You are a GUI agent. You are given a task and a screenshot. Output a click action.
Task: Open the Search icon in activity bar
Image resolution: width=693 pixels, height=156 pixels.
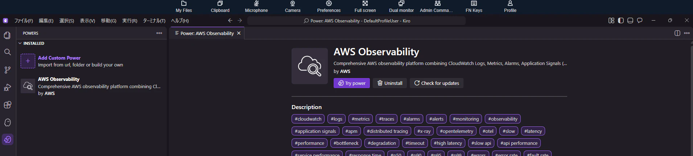click(7, 52)
